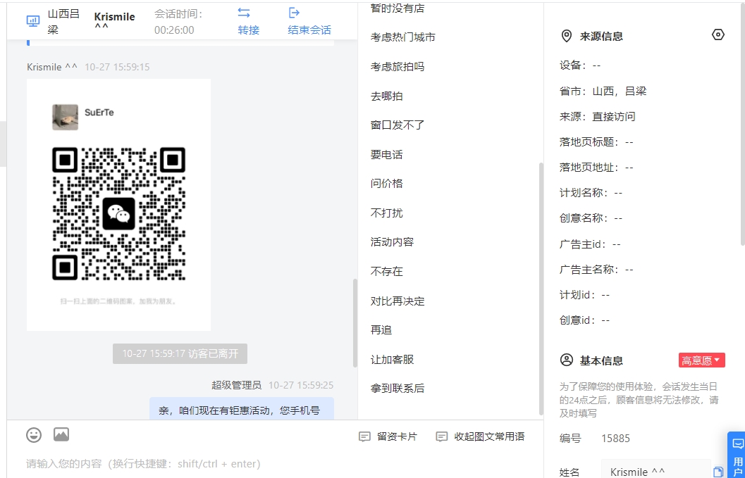Open the hexagon settings icon in 来源信息
Screen dimensions: 745x478
click(x=718, y=34)
